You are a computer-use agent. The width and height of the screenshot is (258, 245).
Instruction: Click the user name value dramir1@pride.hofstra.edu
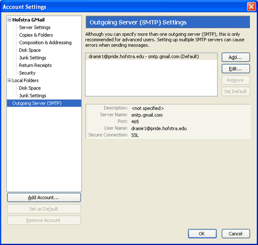click(x=159, y=128)
